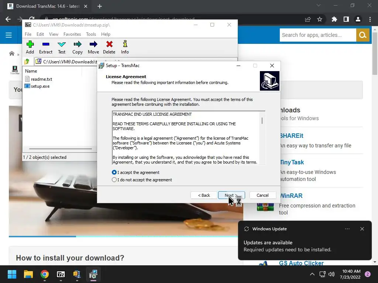Open the Chrome tab search dropdown
The image size is (378, 283).
(x=319, y=5)
